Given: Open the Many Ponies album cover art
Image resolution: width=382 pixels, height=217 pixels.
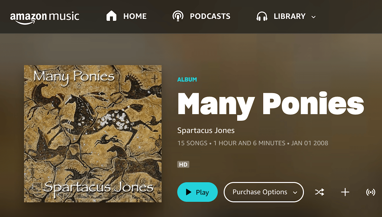Looking at the screenshot, I should 93,134.
